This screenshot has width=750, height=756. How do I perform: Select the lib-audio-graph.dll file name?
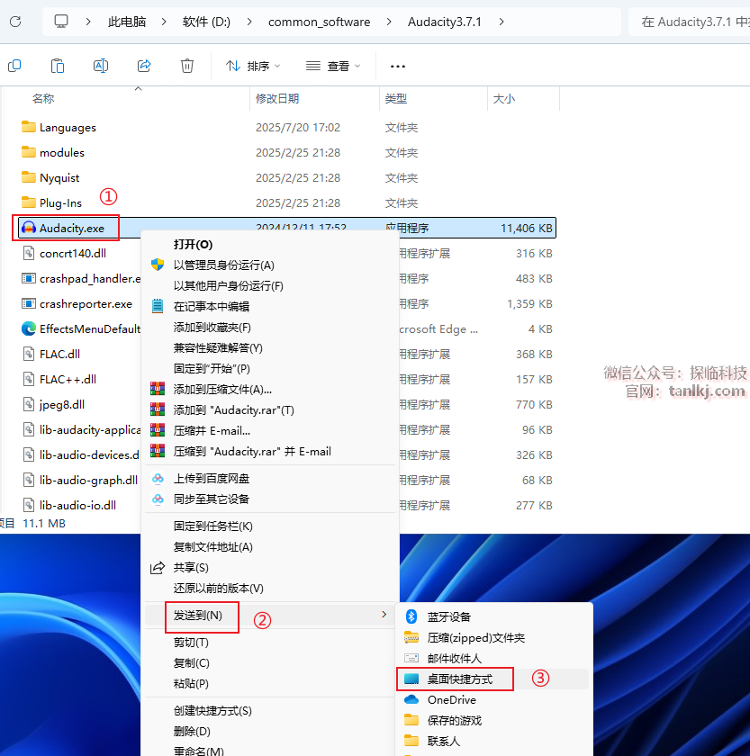click(x=88, y=480)
